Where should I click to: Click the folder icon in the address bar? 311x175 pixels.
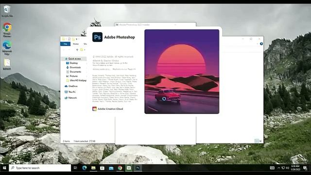point(82,50)
